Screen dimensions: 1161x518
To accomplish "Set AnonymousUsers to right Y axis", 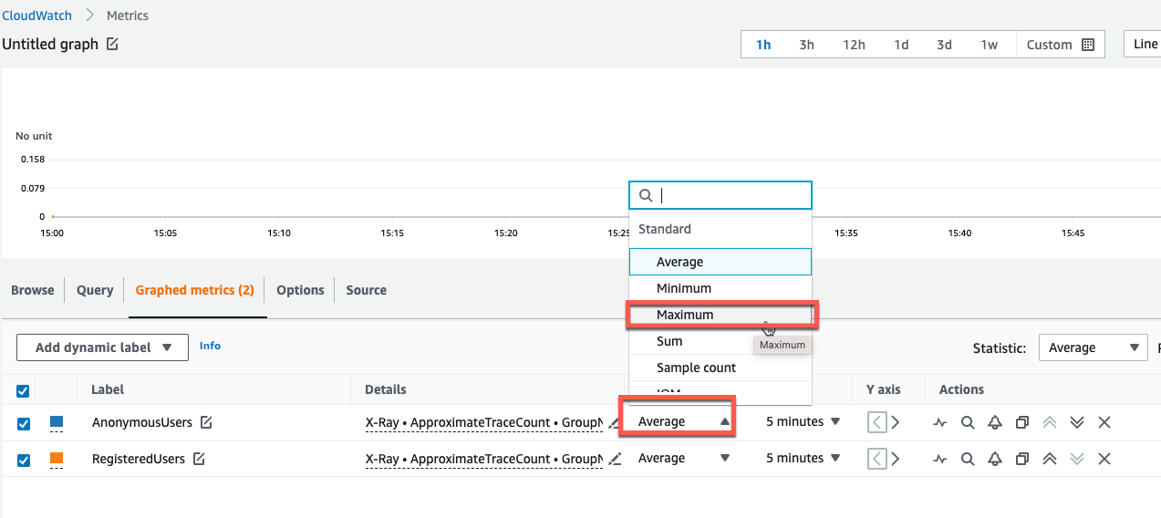I will [895, 422].
